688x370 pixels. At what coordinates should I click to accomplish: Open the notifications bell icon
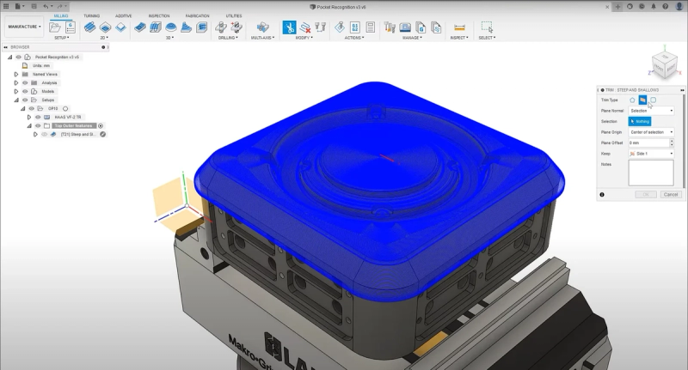click(x=654, y=7)
